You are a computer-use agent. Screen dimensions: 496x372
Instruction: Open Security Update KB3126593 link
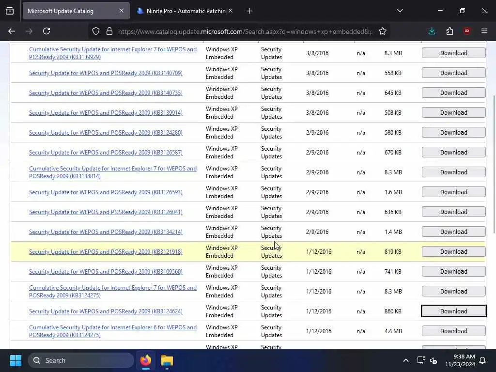pos(106,192)
